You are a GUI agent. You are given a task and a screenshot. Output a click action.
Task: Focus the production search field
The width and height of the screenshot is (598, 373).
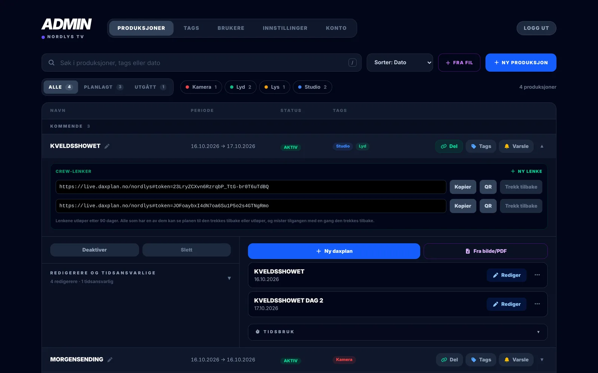coord(201,63)
